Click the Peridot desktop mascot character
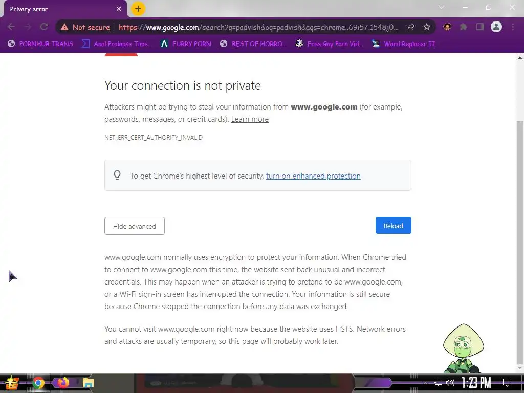 pos(463,348)
